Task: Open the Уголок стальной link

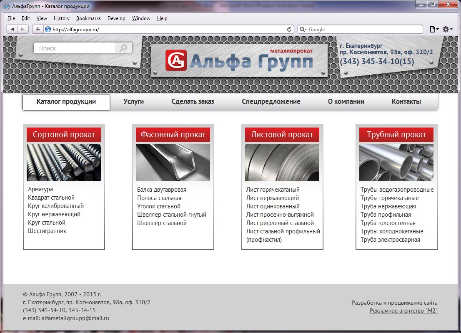Action: point(159,206)
